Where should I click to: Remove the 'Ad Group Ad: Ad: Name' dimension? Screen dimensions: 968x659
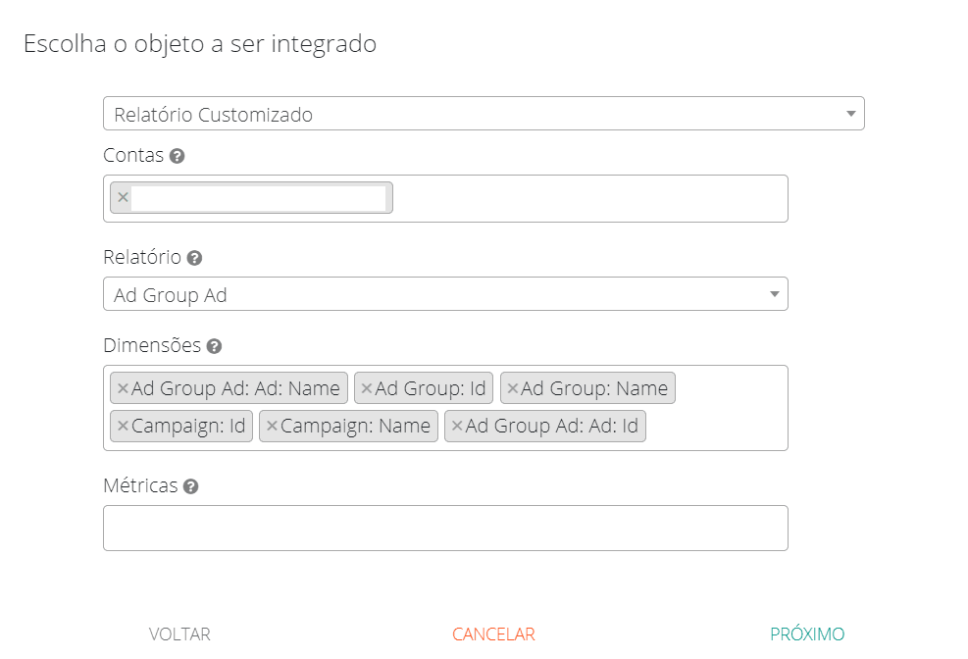click(x=123, y=388)
